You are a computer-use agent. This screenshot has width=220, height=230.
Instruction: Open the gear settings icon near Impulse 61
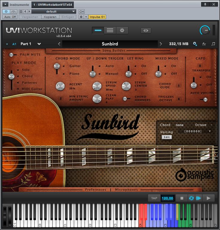tap(81, 17)
